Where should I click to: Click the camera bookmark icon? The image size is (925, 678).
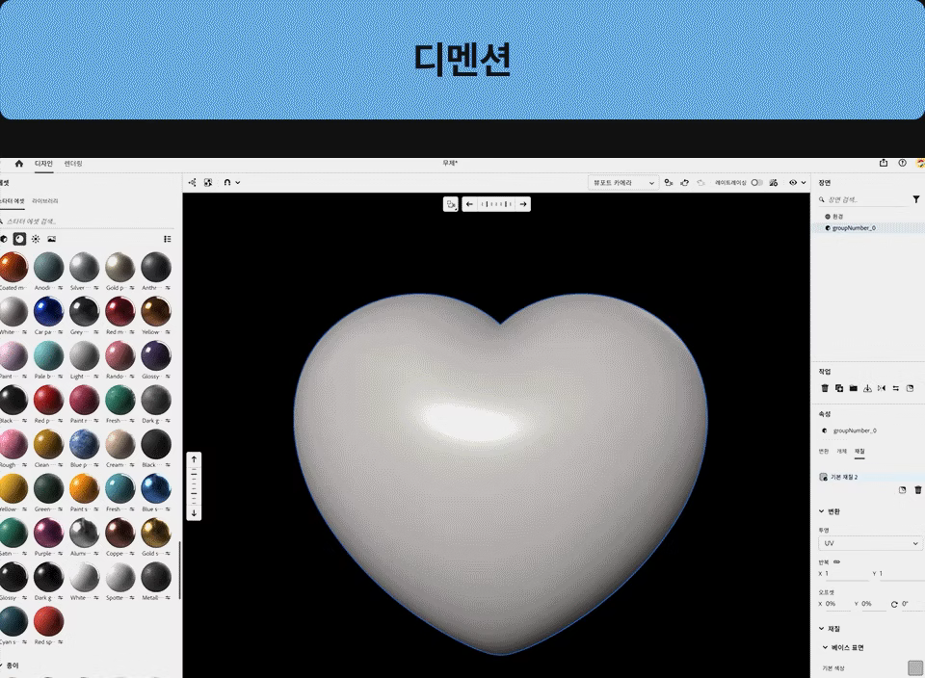(x=669, y=183)
